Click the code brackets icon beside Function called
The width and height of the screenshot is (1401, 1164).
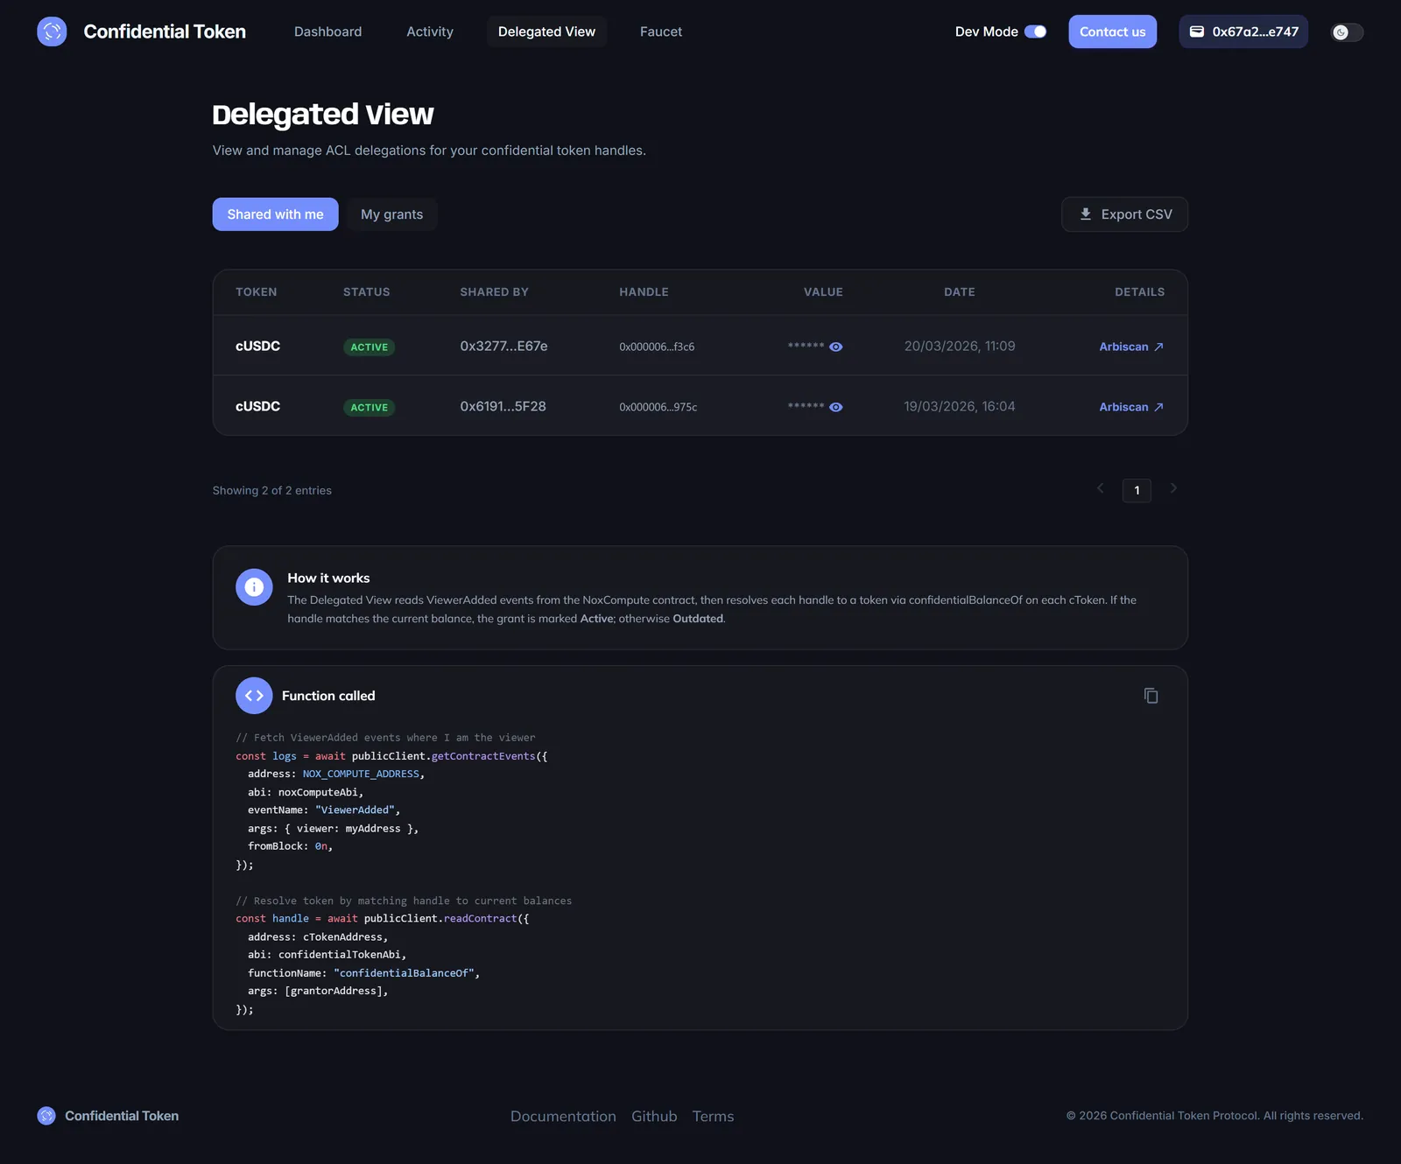point(254,696)
